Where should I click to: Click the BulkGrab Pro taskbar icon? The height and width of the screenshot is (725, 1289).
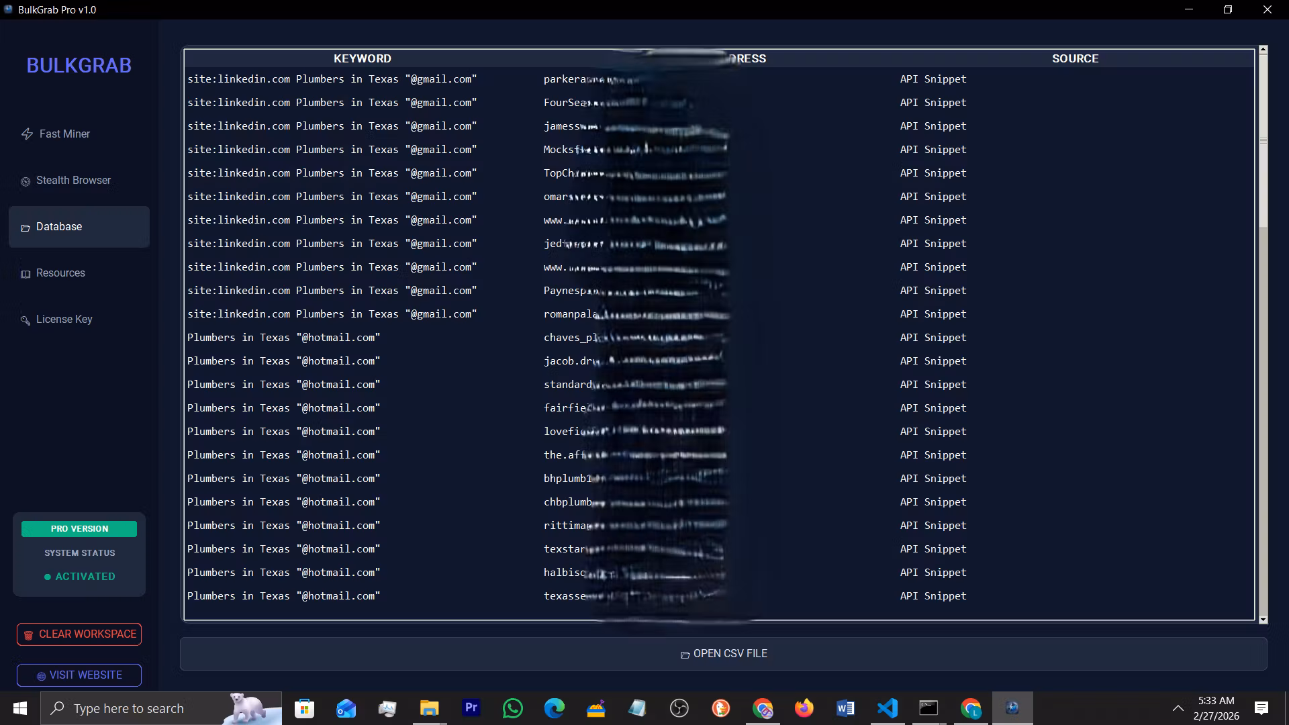1012,708
